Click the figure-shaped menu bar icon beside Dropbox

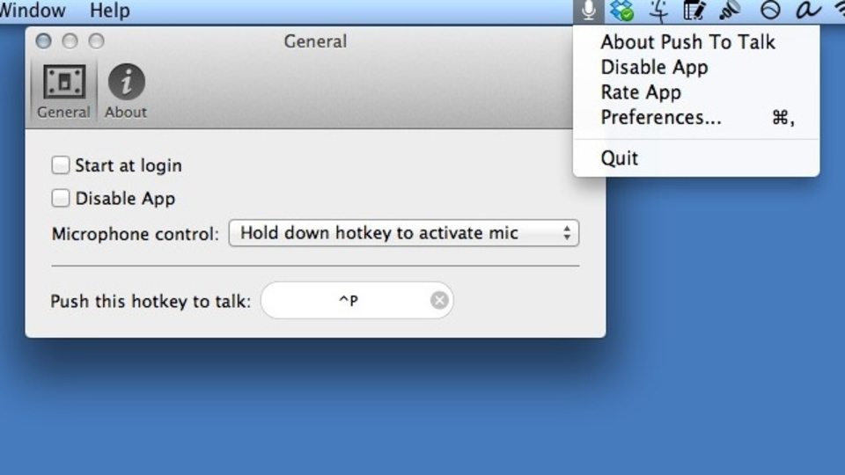coord(658,11)
